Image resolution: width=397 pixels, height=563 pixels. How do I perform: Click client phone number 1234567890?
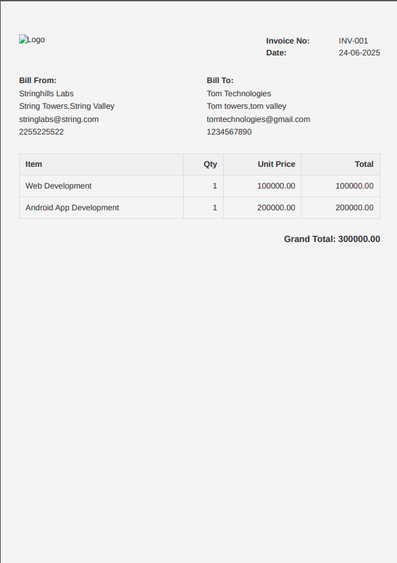(x=229, y=132)
